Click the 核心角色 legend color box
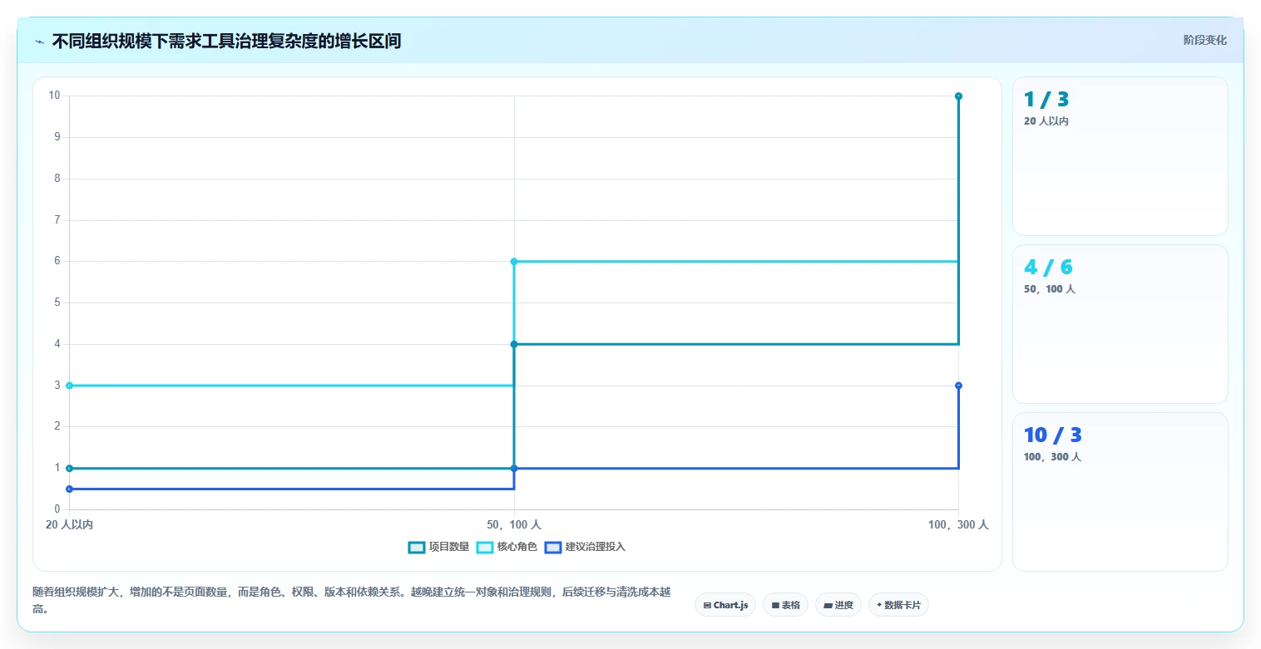Viewport: 1261px width, 649px height. point(485,547)
